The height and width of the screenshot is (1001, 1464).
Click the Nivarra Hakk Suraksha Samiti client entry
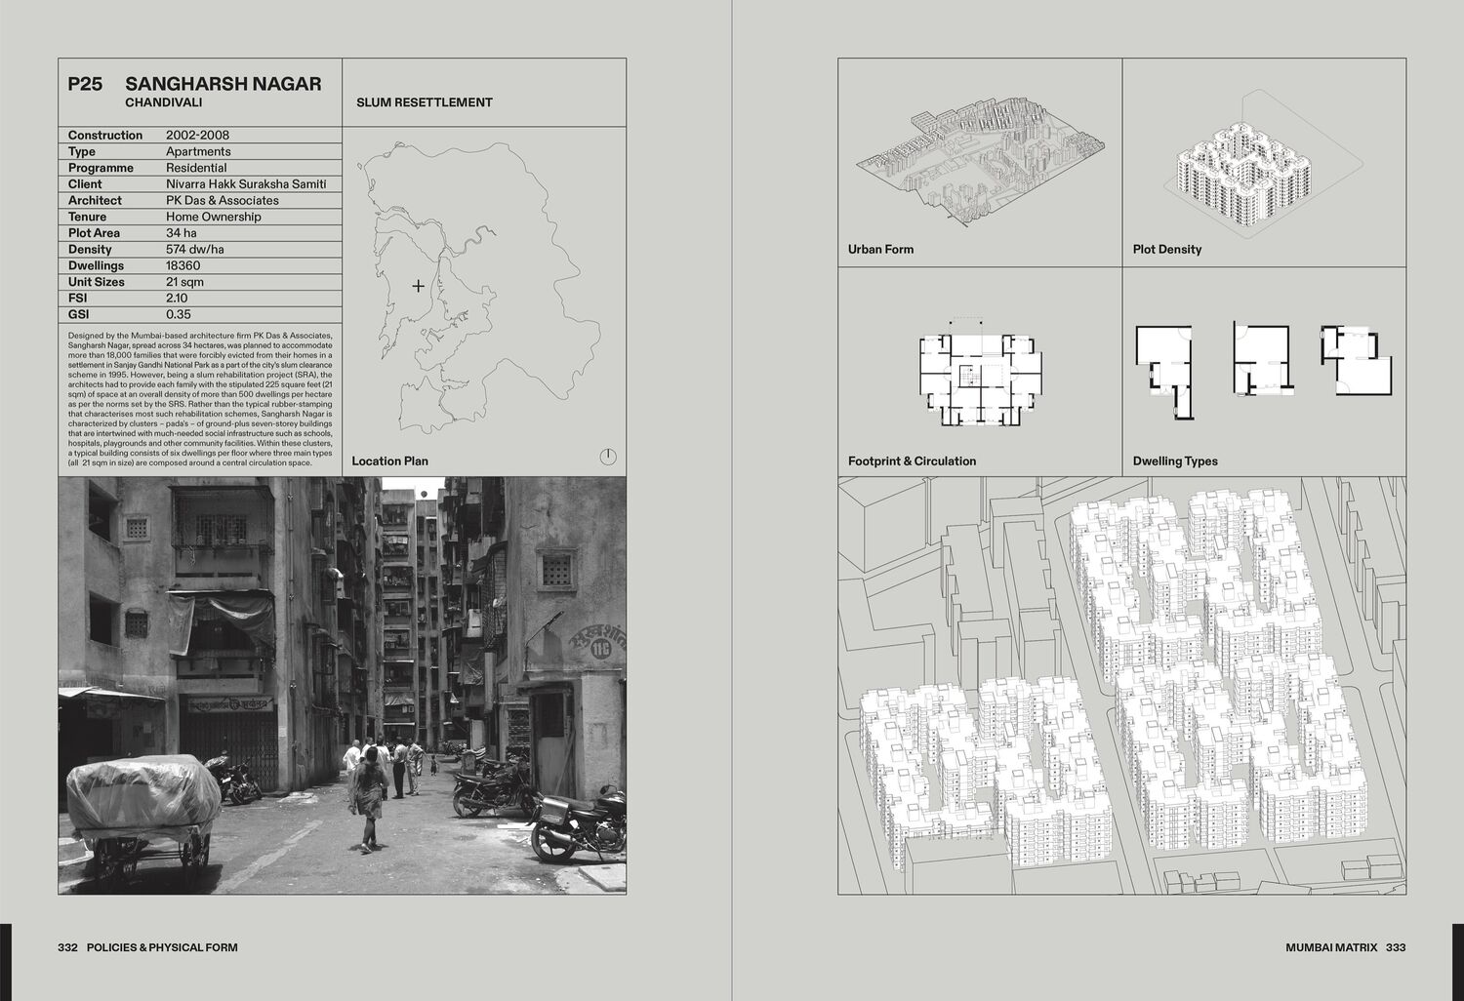coord(246,183)
